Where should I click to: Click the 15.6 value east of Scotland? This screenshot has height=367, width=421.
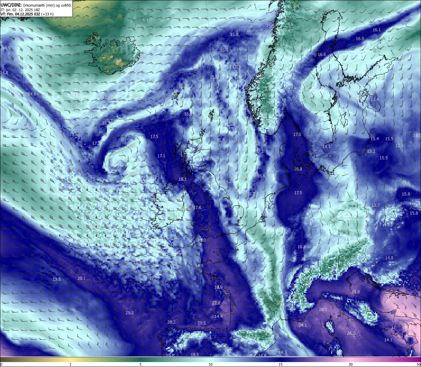(221, 140)
